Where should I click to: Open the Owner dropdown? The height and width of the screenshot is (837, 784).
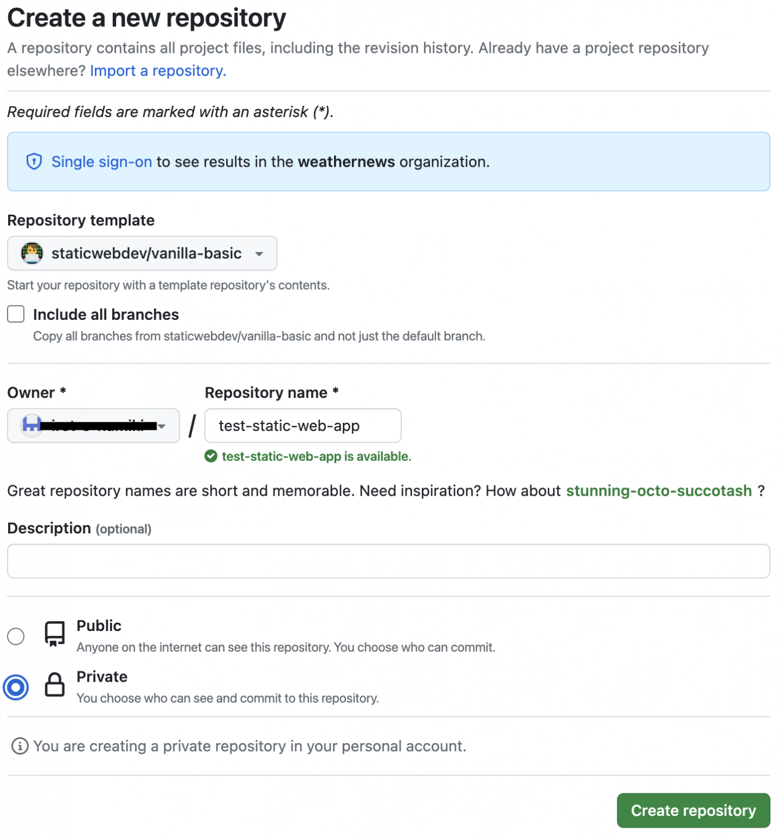tap(93, 426)
